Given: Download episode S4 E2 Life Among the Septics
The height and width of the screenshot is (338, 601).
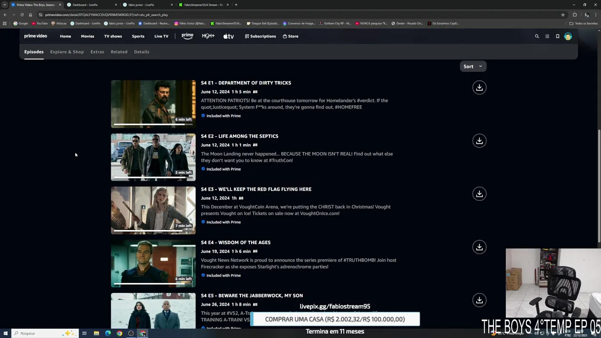Looking at the screenshot, I should click(479, 140).
